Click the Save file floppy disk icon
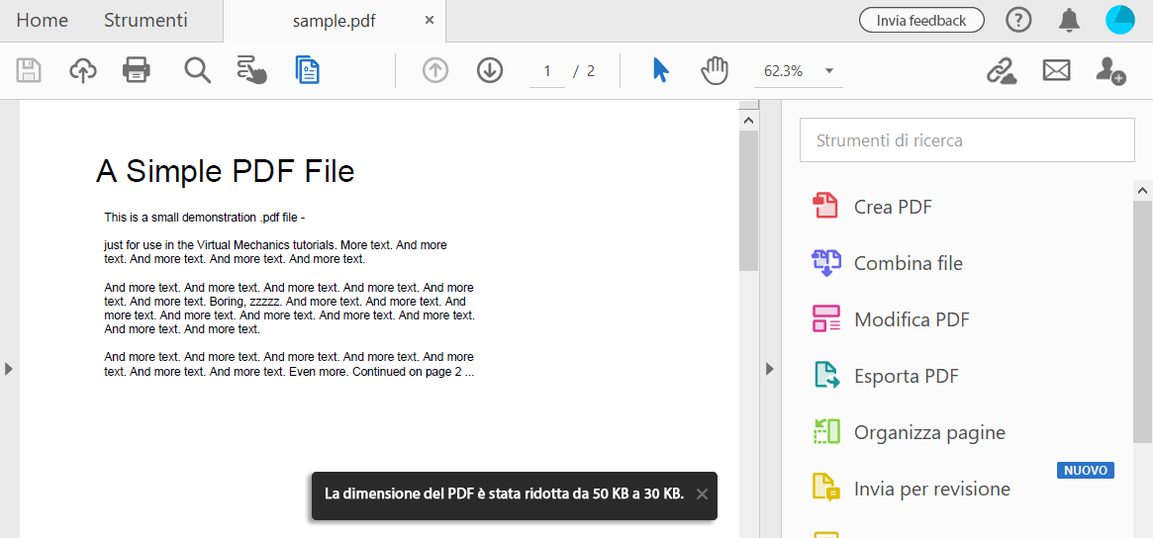The width and height of the screenshot is (1153, 538). coord(29,70)
